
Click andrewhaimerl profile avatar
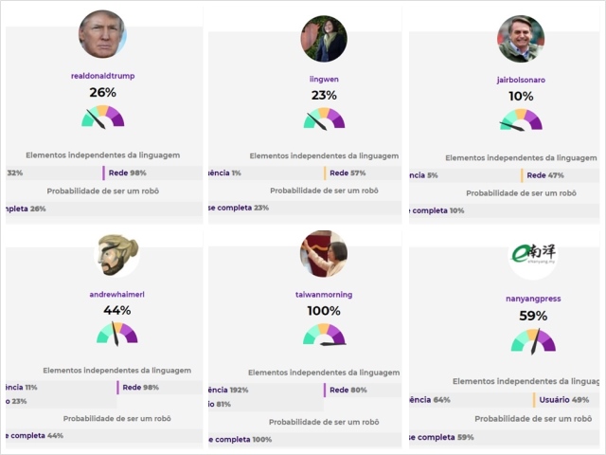tap(116, 255)
